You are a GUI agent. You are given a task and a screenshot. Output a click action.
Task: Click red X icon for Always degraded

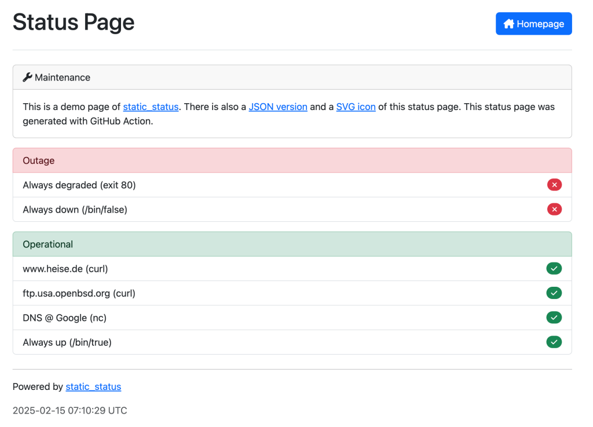554,185
